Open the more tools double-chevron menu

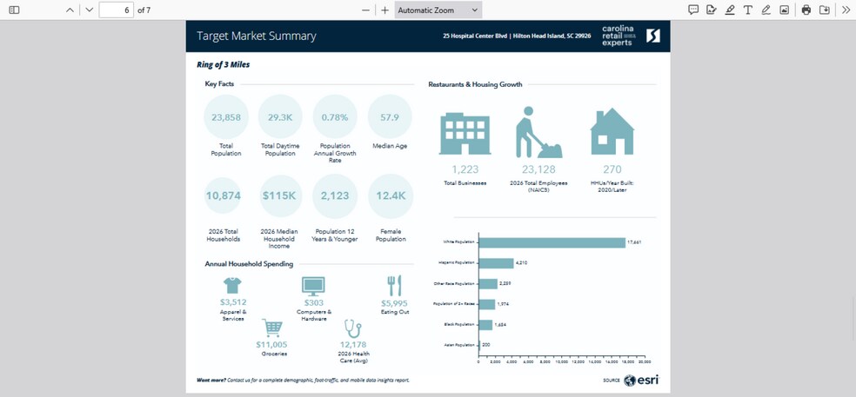click(x=846, y=10)
